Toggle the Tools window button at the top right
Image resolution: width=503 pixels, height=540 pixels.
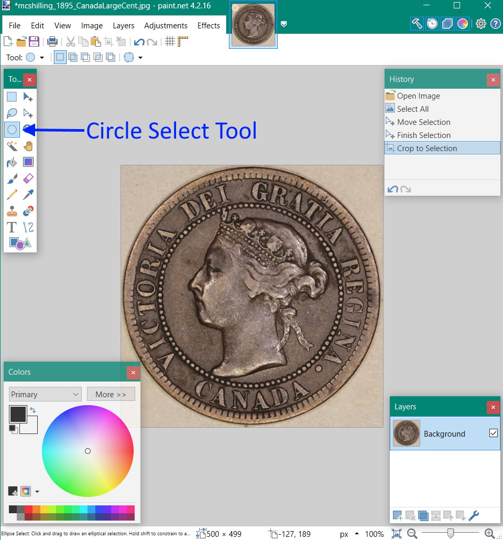click(417, 24)
